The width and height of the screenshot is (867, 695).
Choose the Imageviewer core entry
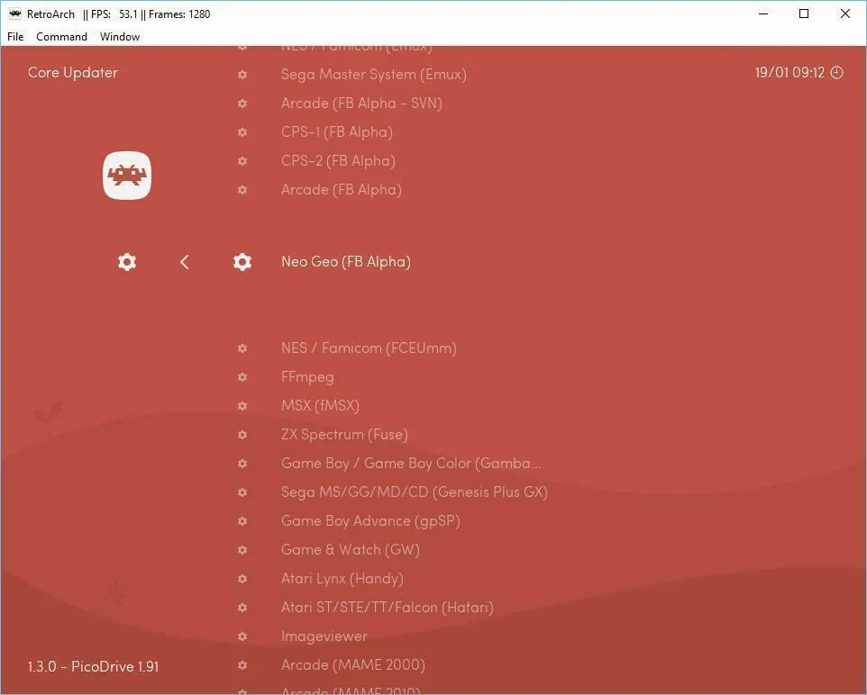coord(324,636)
